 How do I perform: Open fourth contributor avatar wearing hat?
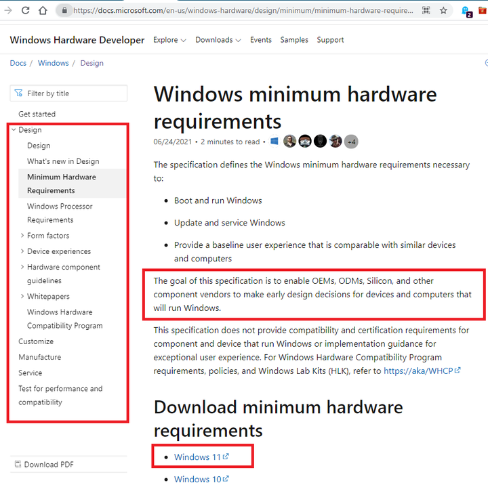(x=335, y=142)
